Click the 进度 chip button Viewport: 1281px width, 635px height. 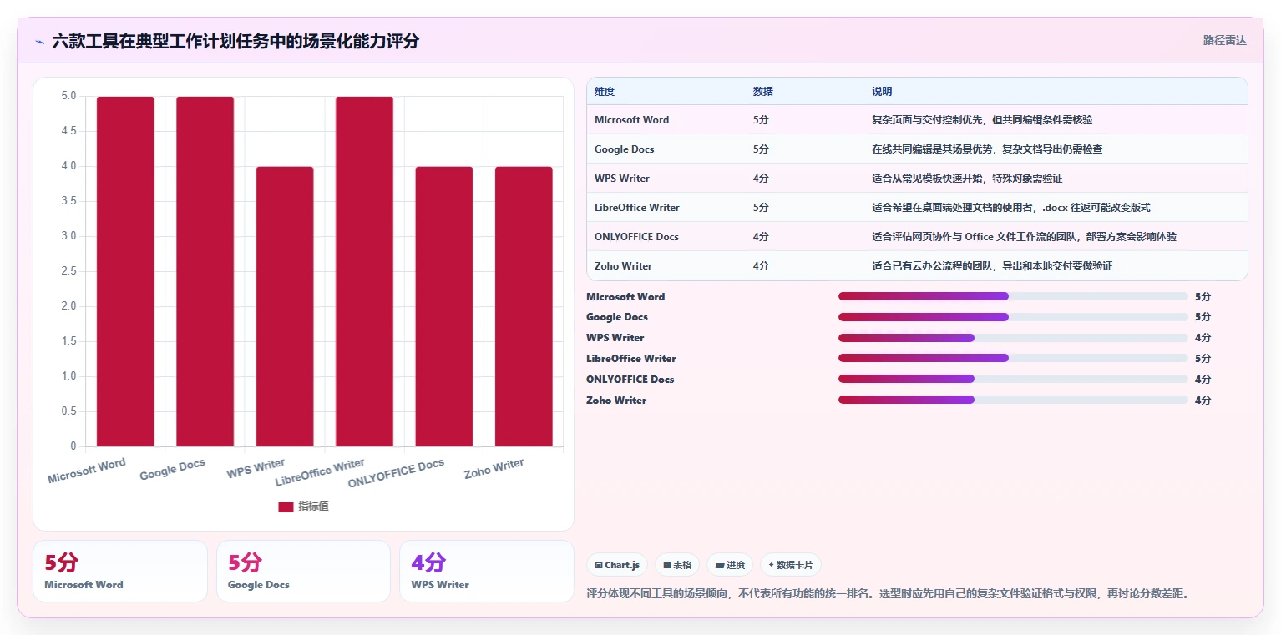click(x=730, y=565)
